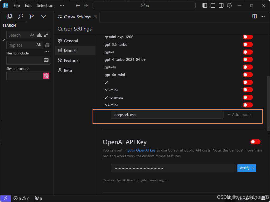Screen dimensions: 270x202
Task: Open the Models settings section
Action: click(75, 50)
